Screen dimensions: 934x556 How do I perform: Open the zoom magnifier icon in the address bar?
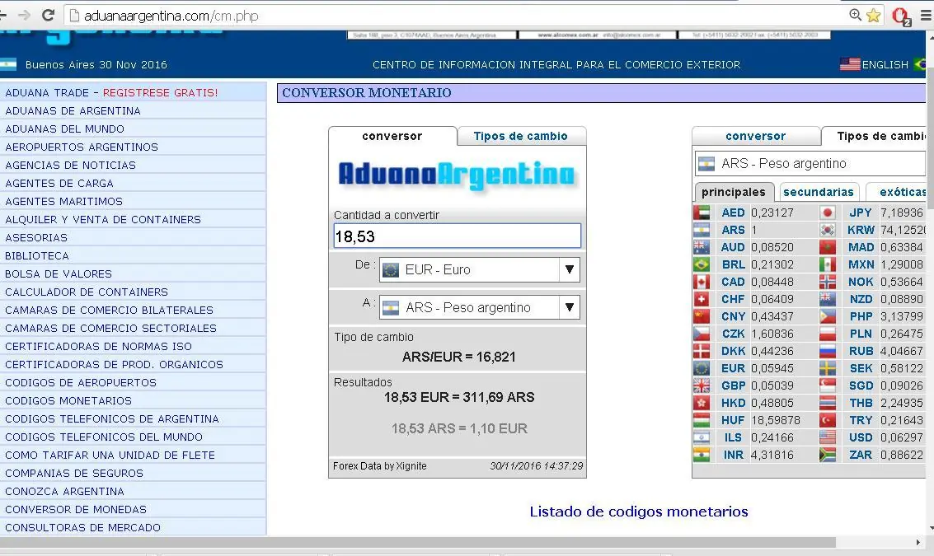(x=856, y=16)
